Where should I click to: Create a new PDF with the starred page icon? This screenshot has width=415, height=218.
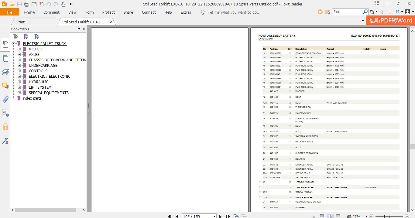41,4
